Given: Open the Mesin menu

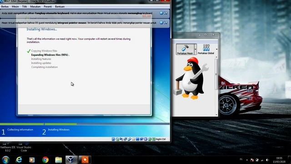Looking at the screenshot, I should click(x=15, y=6).
